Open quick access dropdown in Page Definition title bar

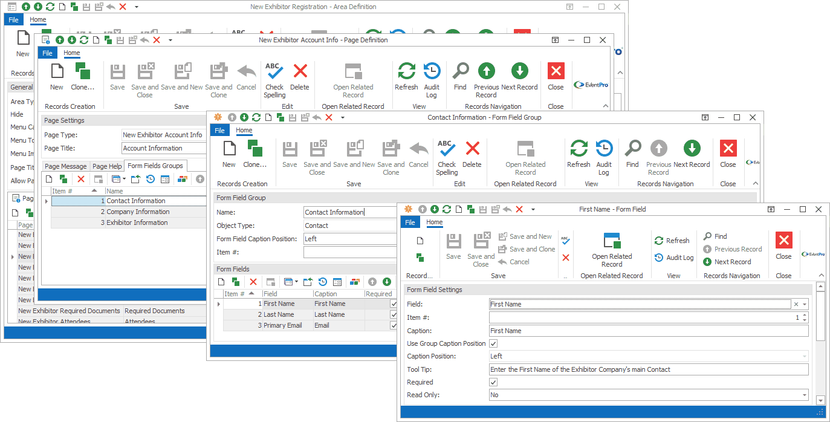(170, 40)
